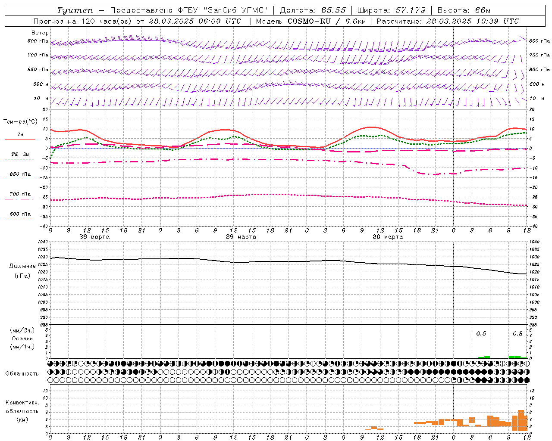Screen dimensions: 552x441
Task: Click the 'Высота: 66м' header value
Action: point(464,10)
